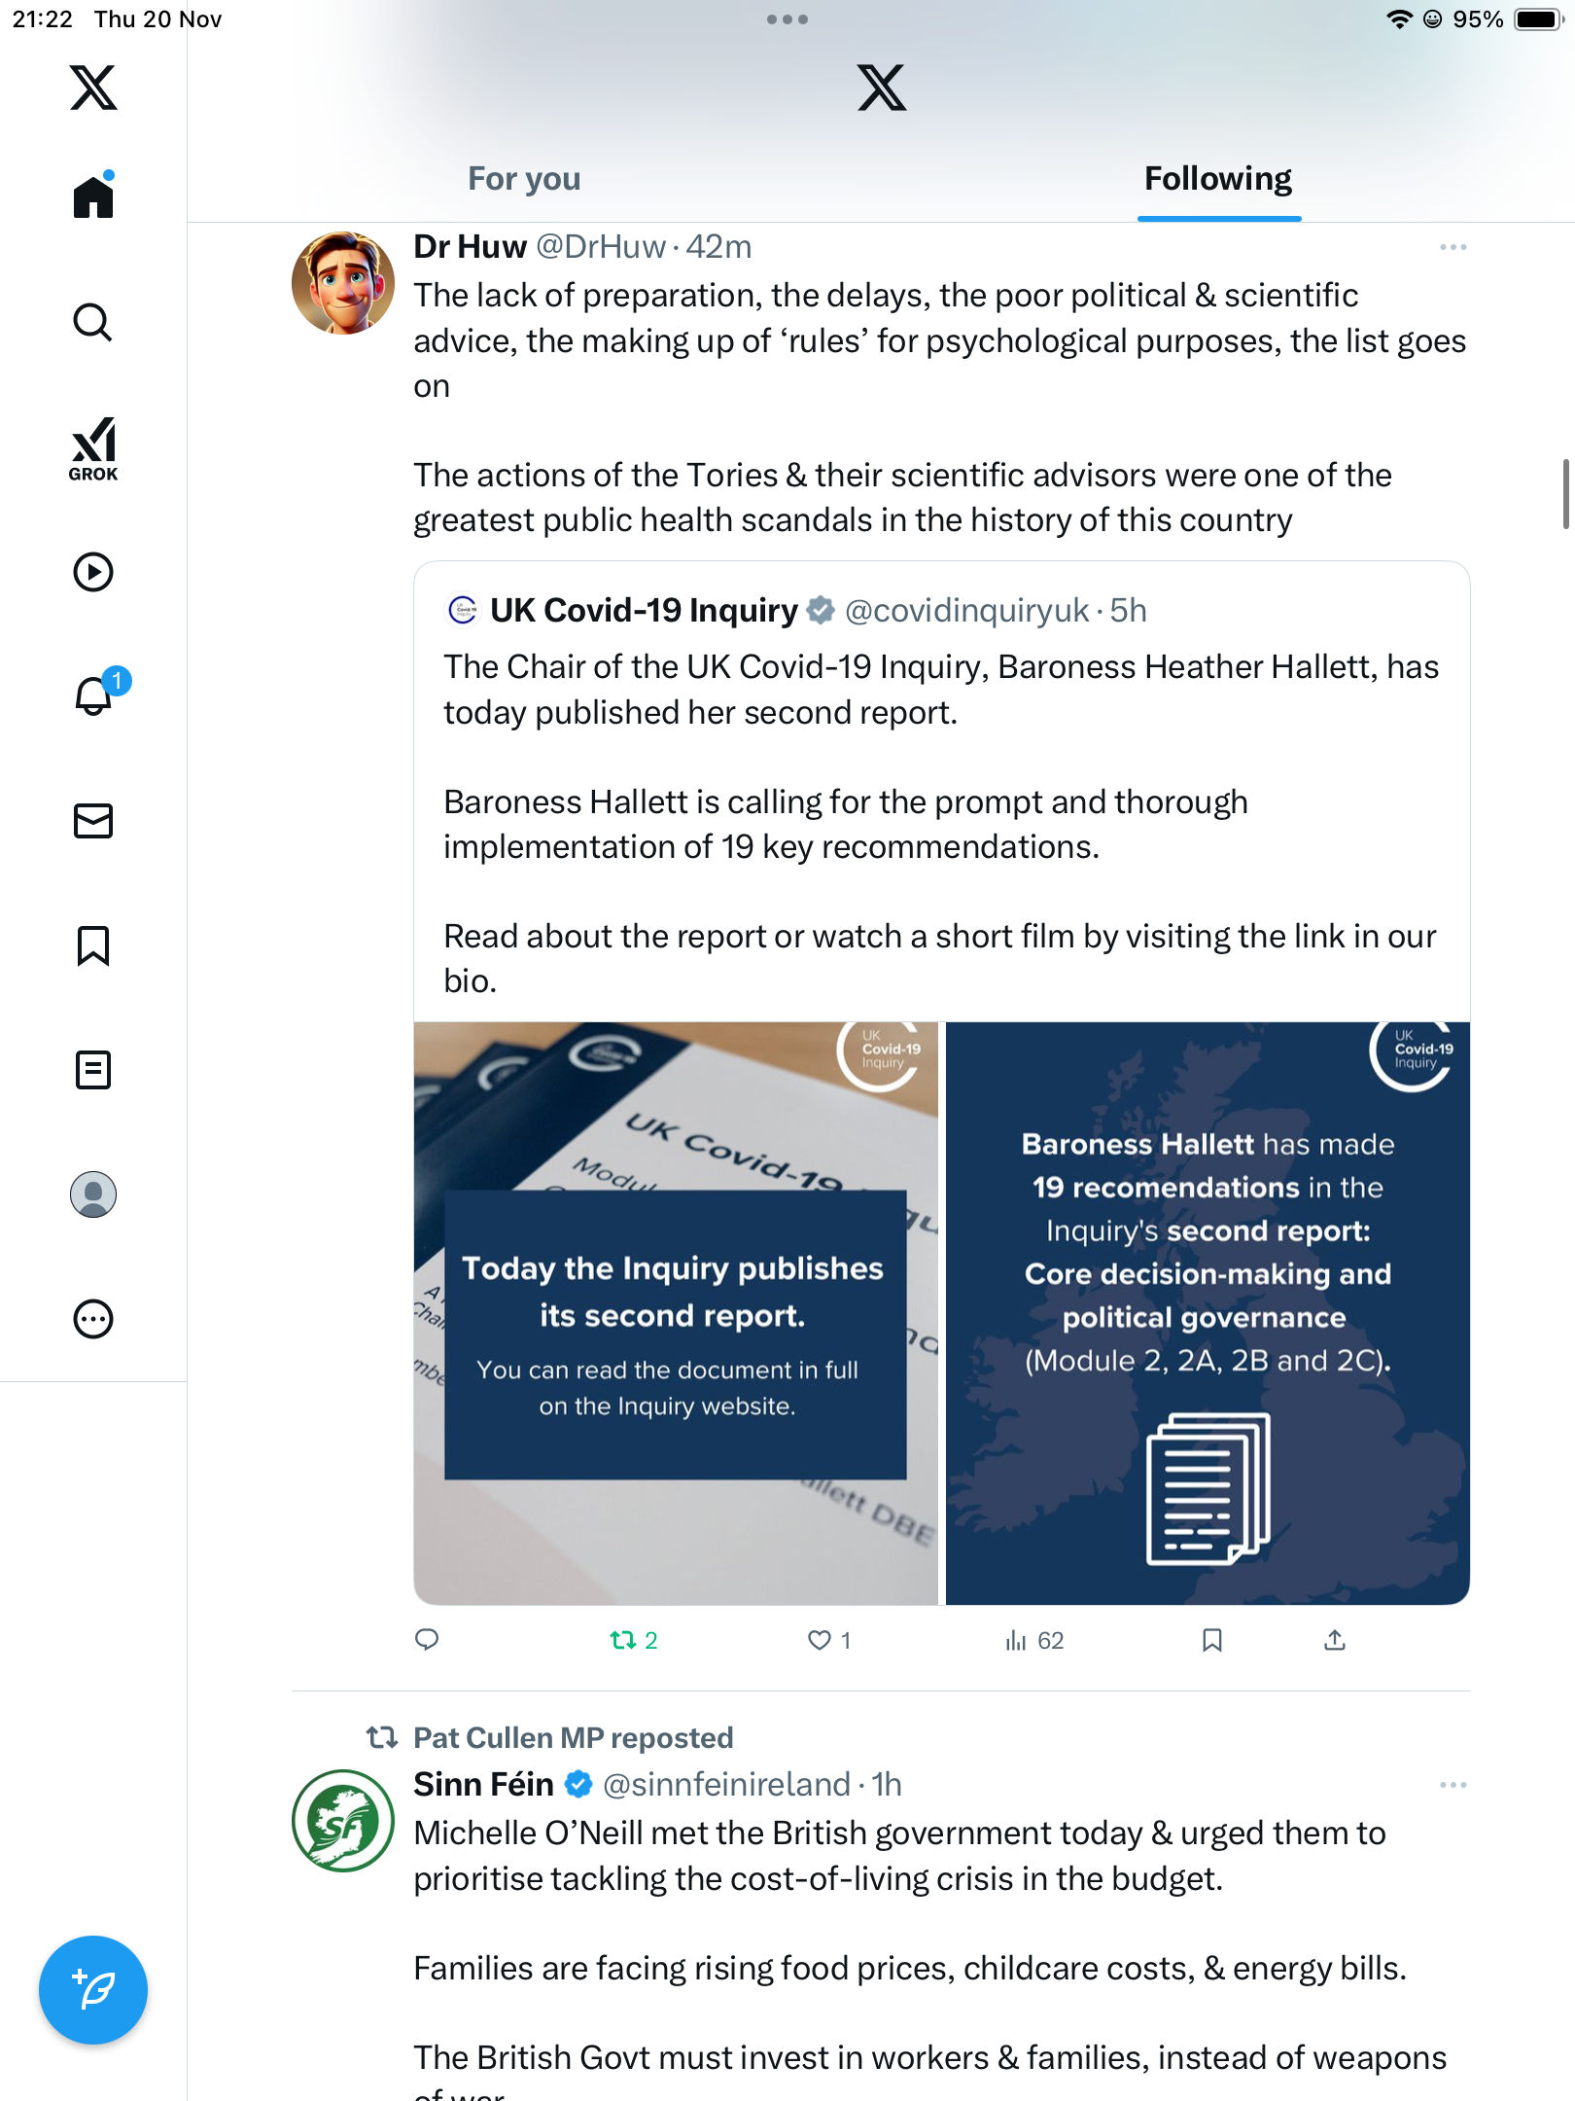Open the Search page icon

93,322
